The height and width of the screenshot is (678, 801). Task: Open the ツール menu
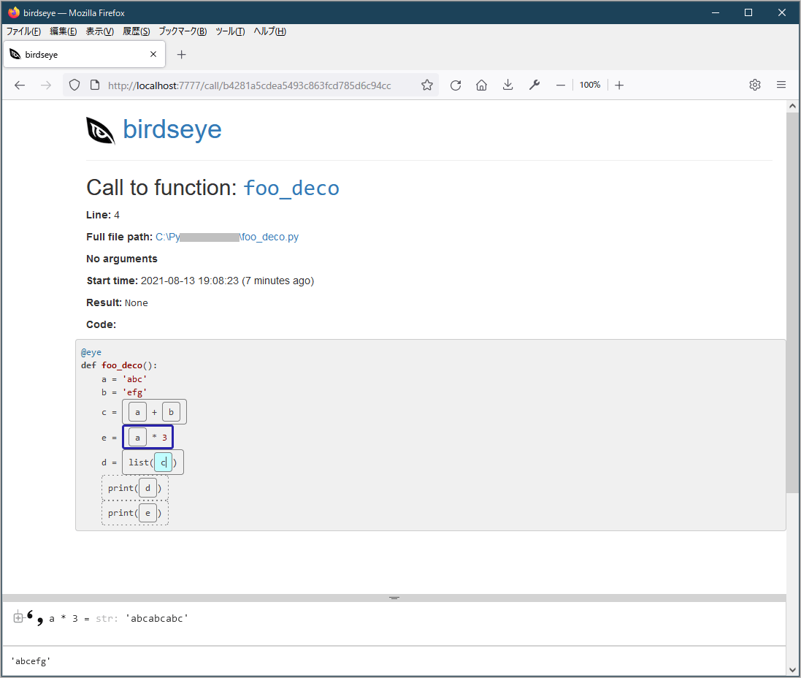point(231,31)
